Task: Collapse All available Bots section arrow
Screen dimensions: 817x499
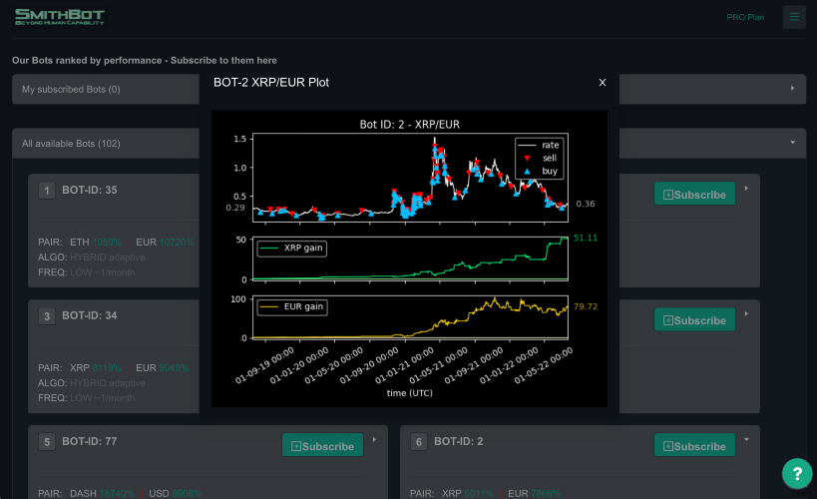Action: point(792,143)
